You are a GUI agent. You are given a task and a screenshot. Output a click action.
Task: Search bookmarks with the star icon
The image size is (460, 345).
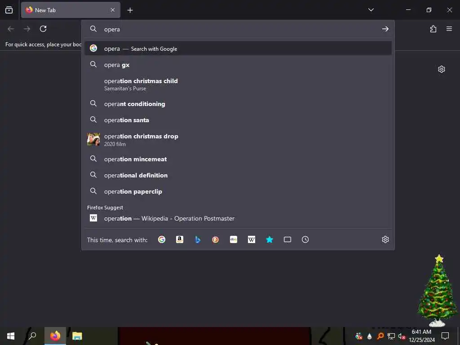(270, 240)
